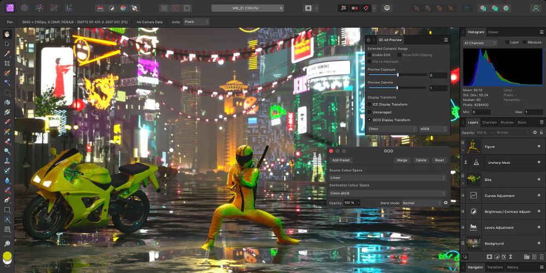
Task: Switch to the Channels tab
Action: (x=489, y=122)
